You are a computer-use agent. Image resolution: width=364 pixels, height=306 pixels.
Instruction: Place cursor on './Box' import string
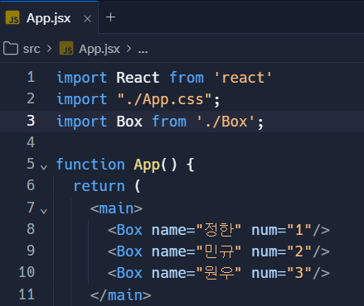coord(226,122)
